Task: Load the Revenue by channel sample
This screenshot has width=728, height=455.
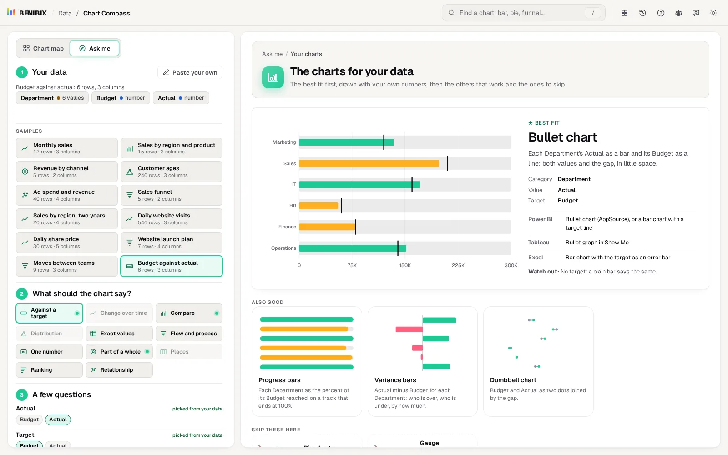Action: pos(67,172)
